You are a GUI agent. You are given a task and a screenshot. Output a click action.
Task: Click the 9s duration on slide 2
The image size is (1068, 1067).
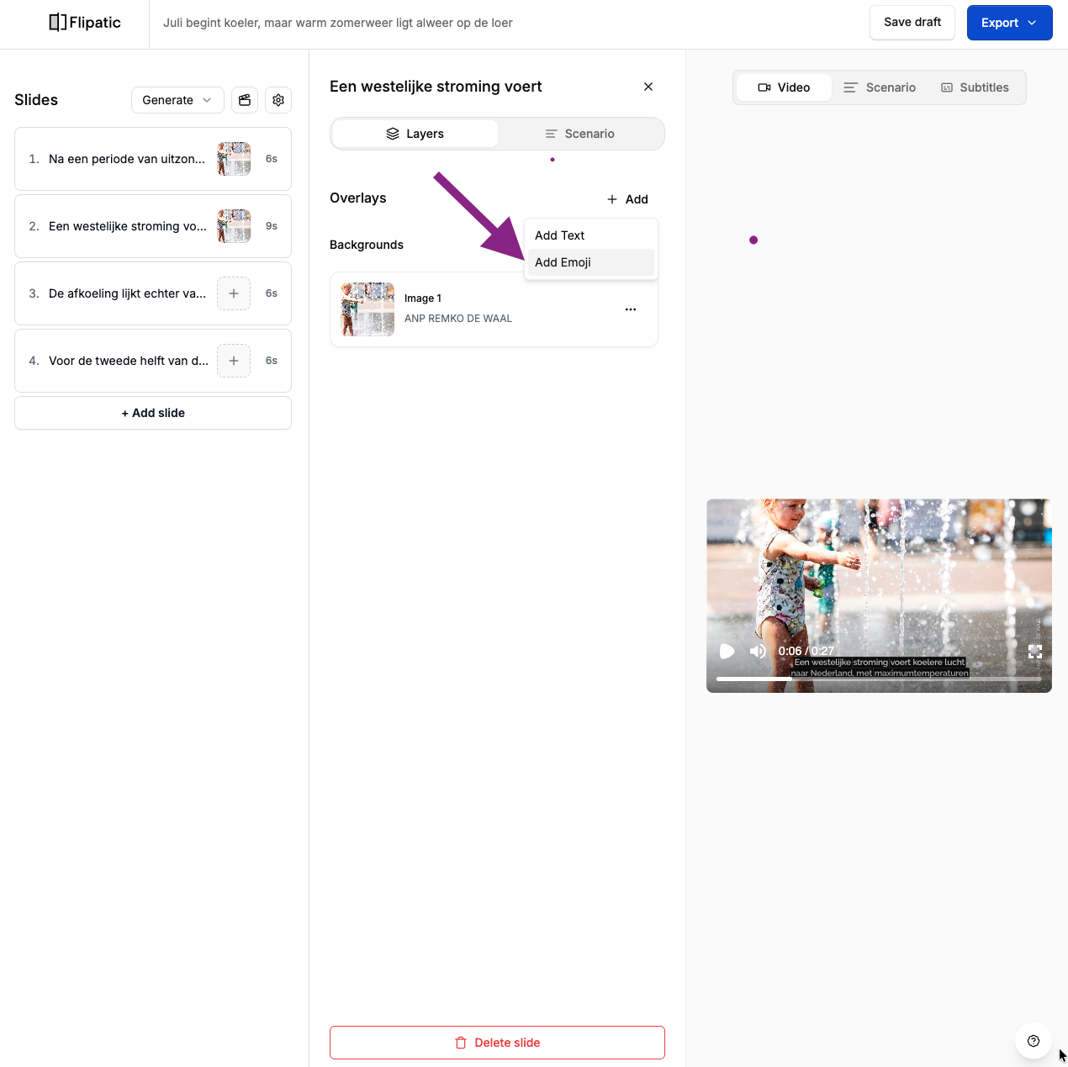click(x=272, y=226)
